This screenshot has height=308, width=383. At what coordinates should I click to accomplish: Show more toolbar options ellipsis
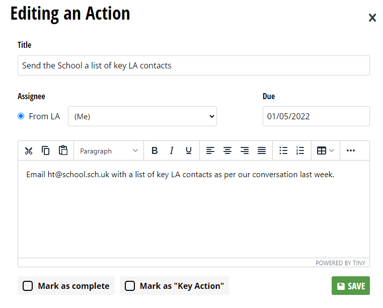(351, 150)
